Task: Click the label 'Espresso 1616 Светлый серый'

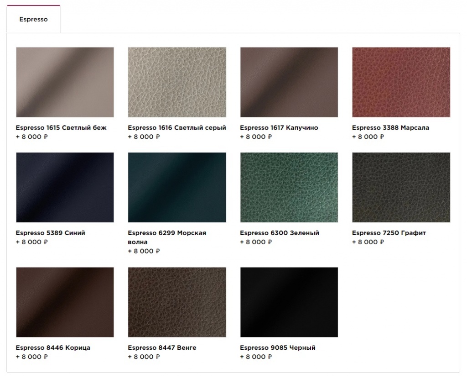Action: coord(177,127)
